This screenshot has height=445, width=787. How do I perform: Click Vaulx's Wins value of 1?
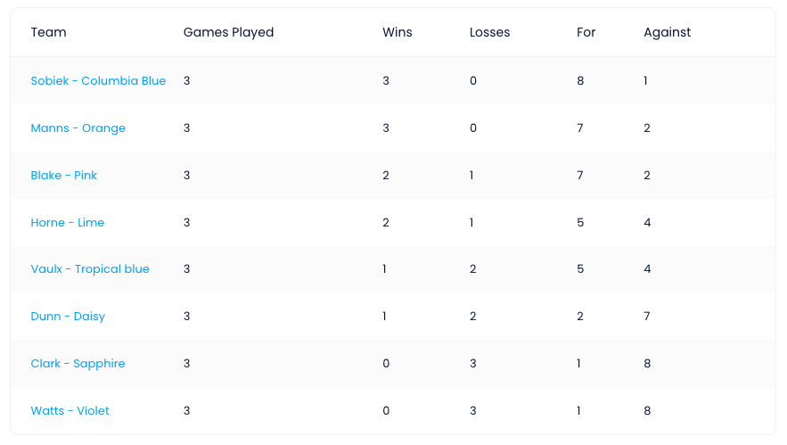pos(384,269)
